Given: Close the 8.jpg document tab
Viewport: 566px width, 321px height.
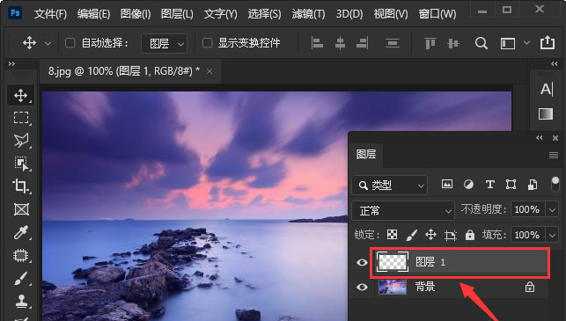Looking at the screenshot, I should point(209,71).
